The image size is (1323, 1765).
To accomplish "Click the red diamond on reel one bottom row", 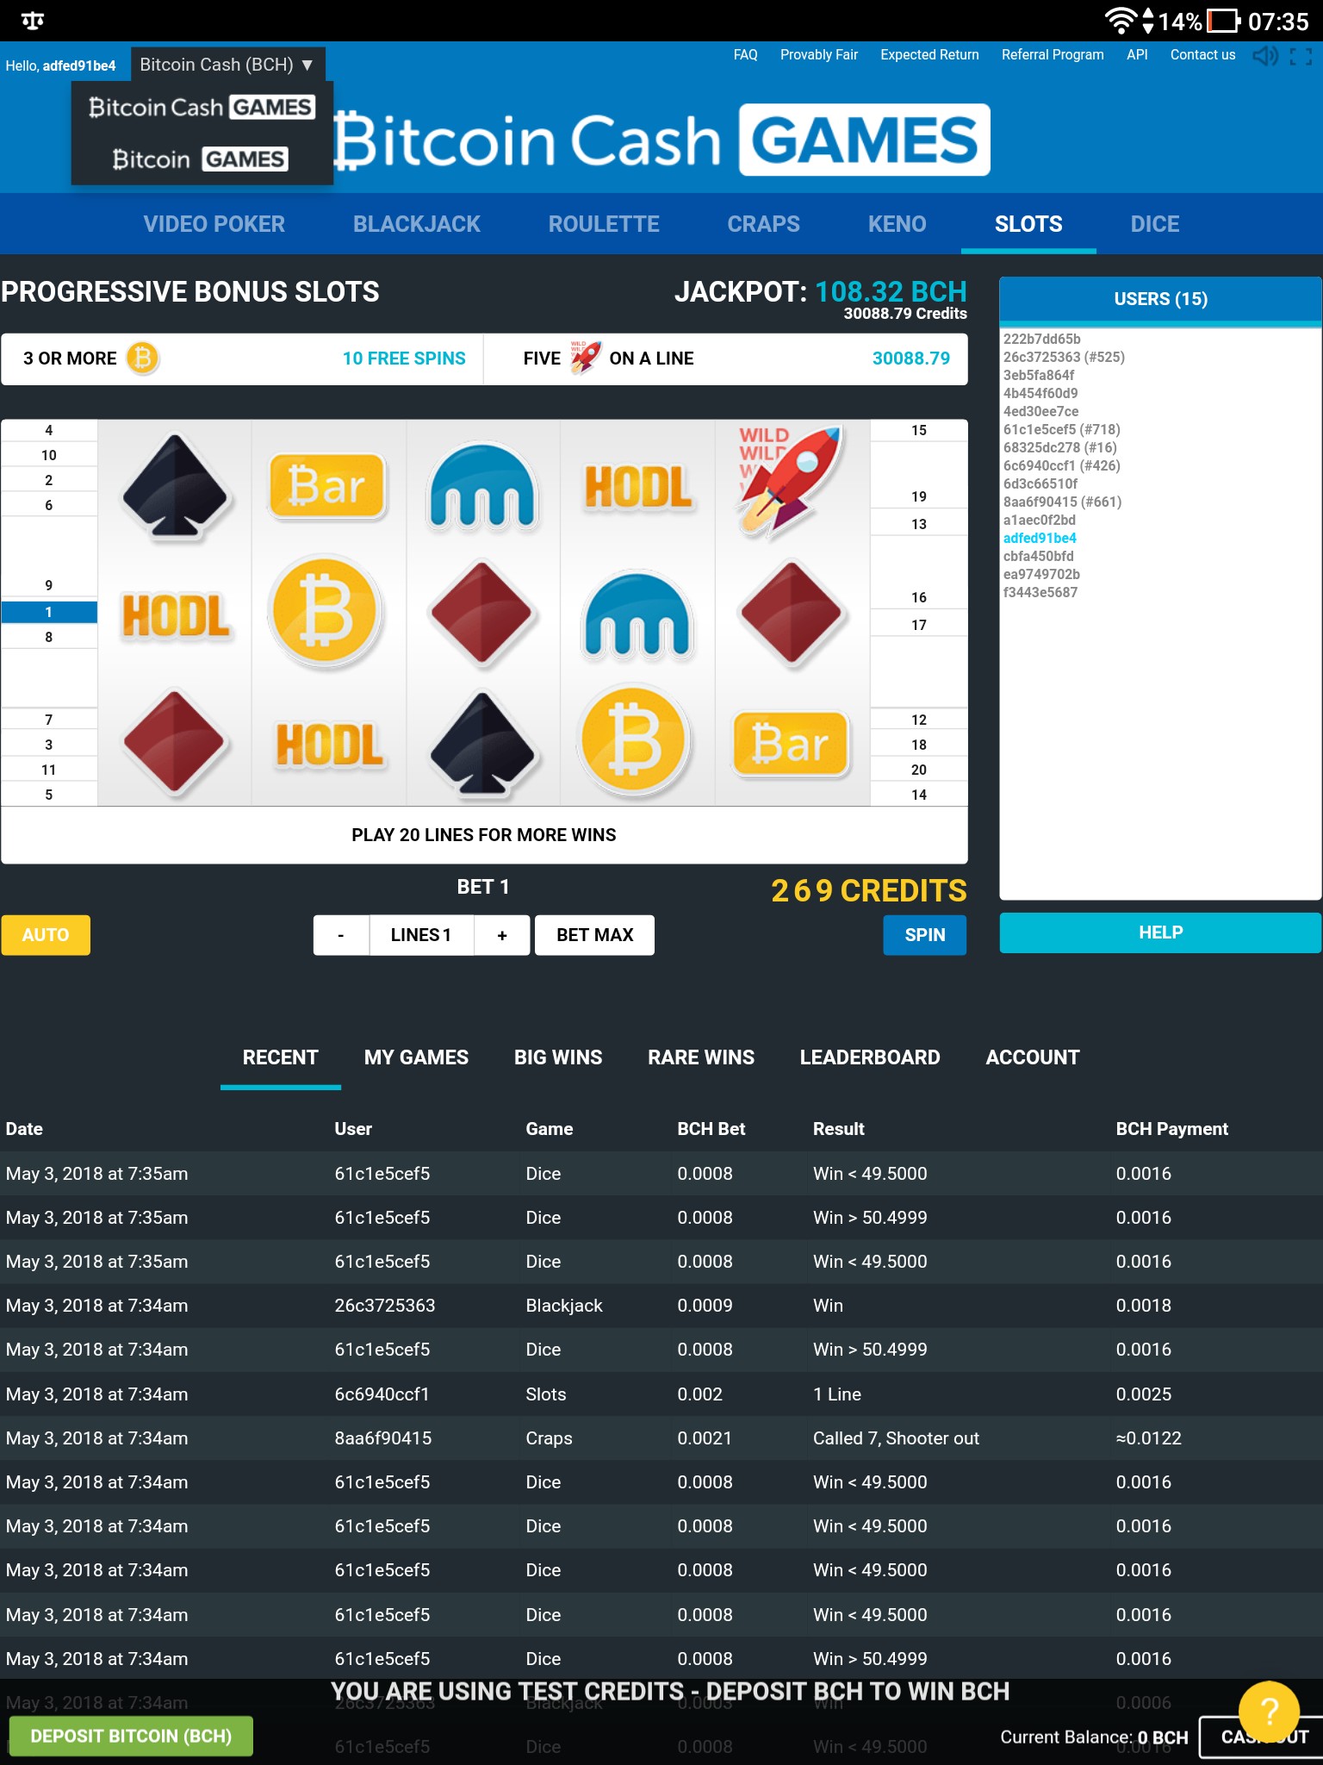I will (x=175, y=741).
